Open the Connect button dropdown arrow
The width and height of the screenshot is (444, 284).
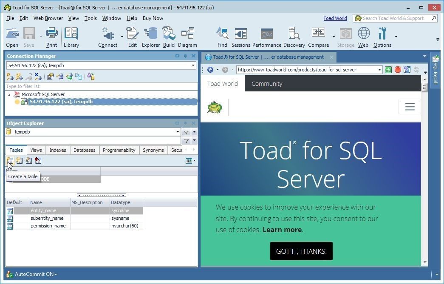122,37
